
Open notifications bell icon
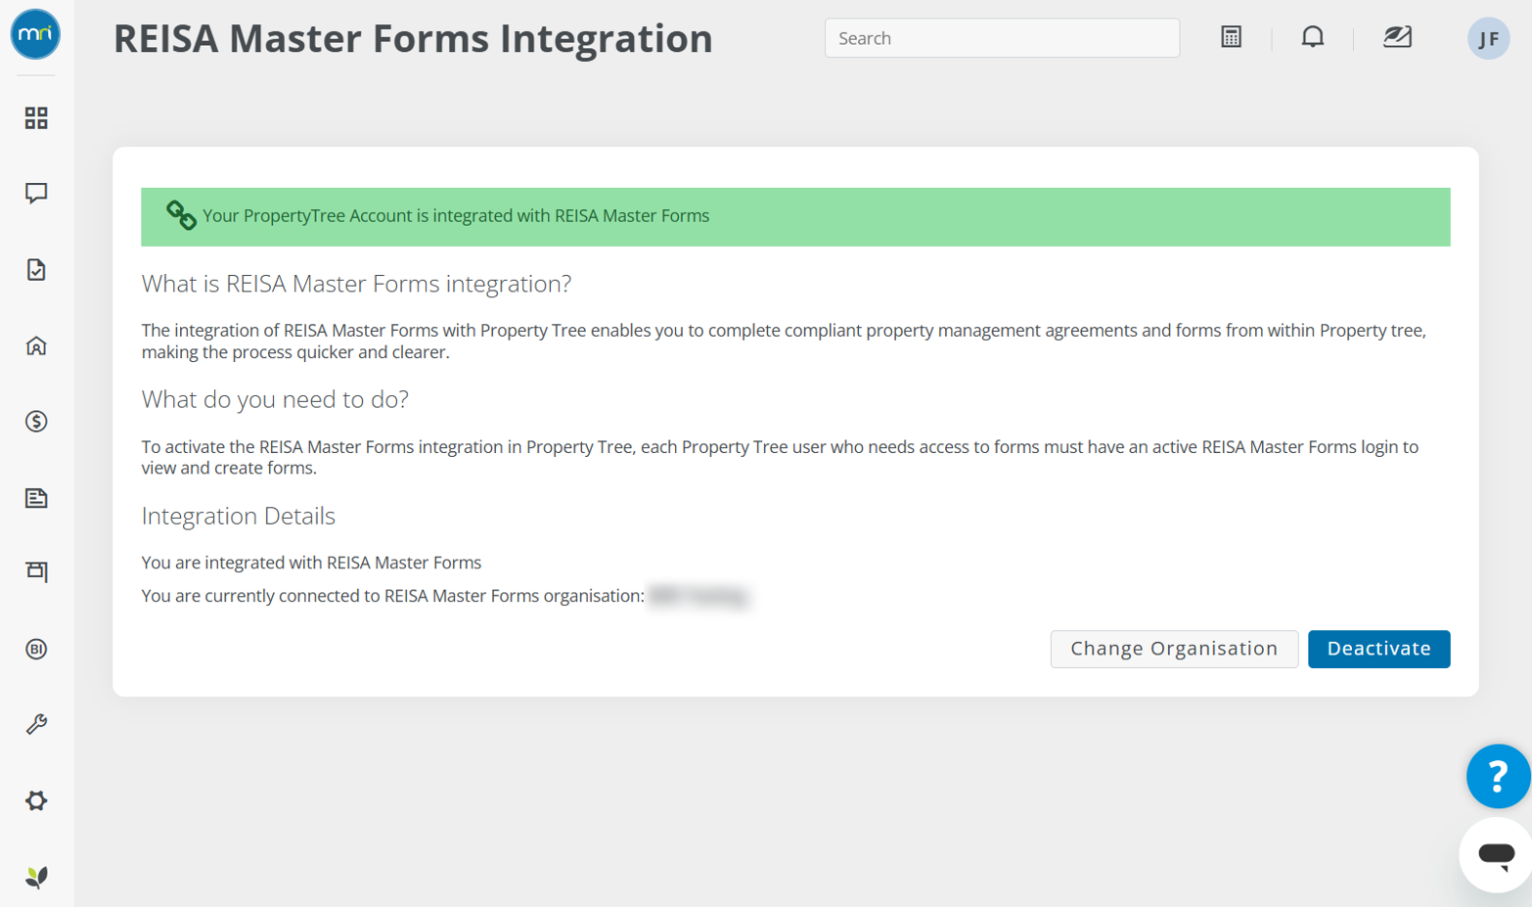(x=1313, y=37)
